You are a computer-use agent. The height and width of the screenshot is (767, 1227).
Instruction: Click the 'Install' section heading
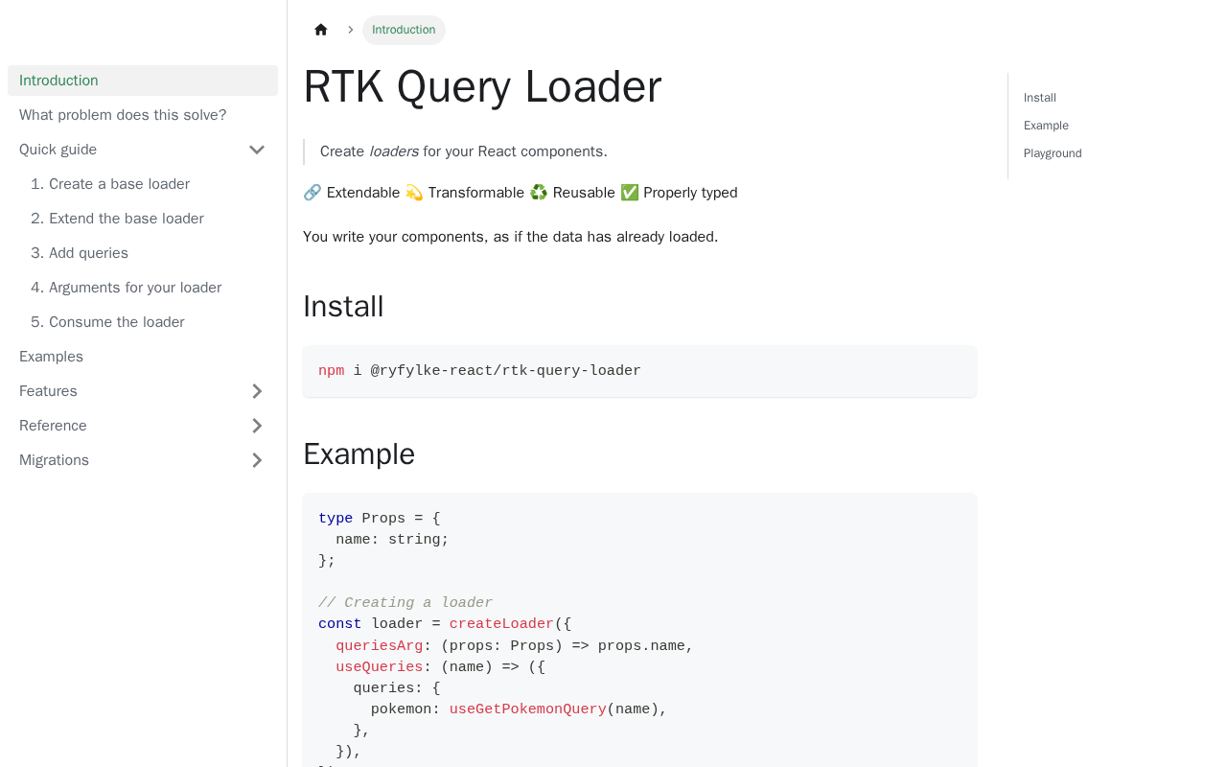tap(343, 307)
